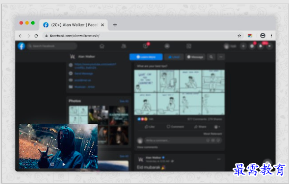Open the comic strip photo thumbnail

tap(78, 114)
